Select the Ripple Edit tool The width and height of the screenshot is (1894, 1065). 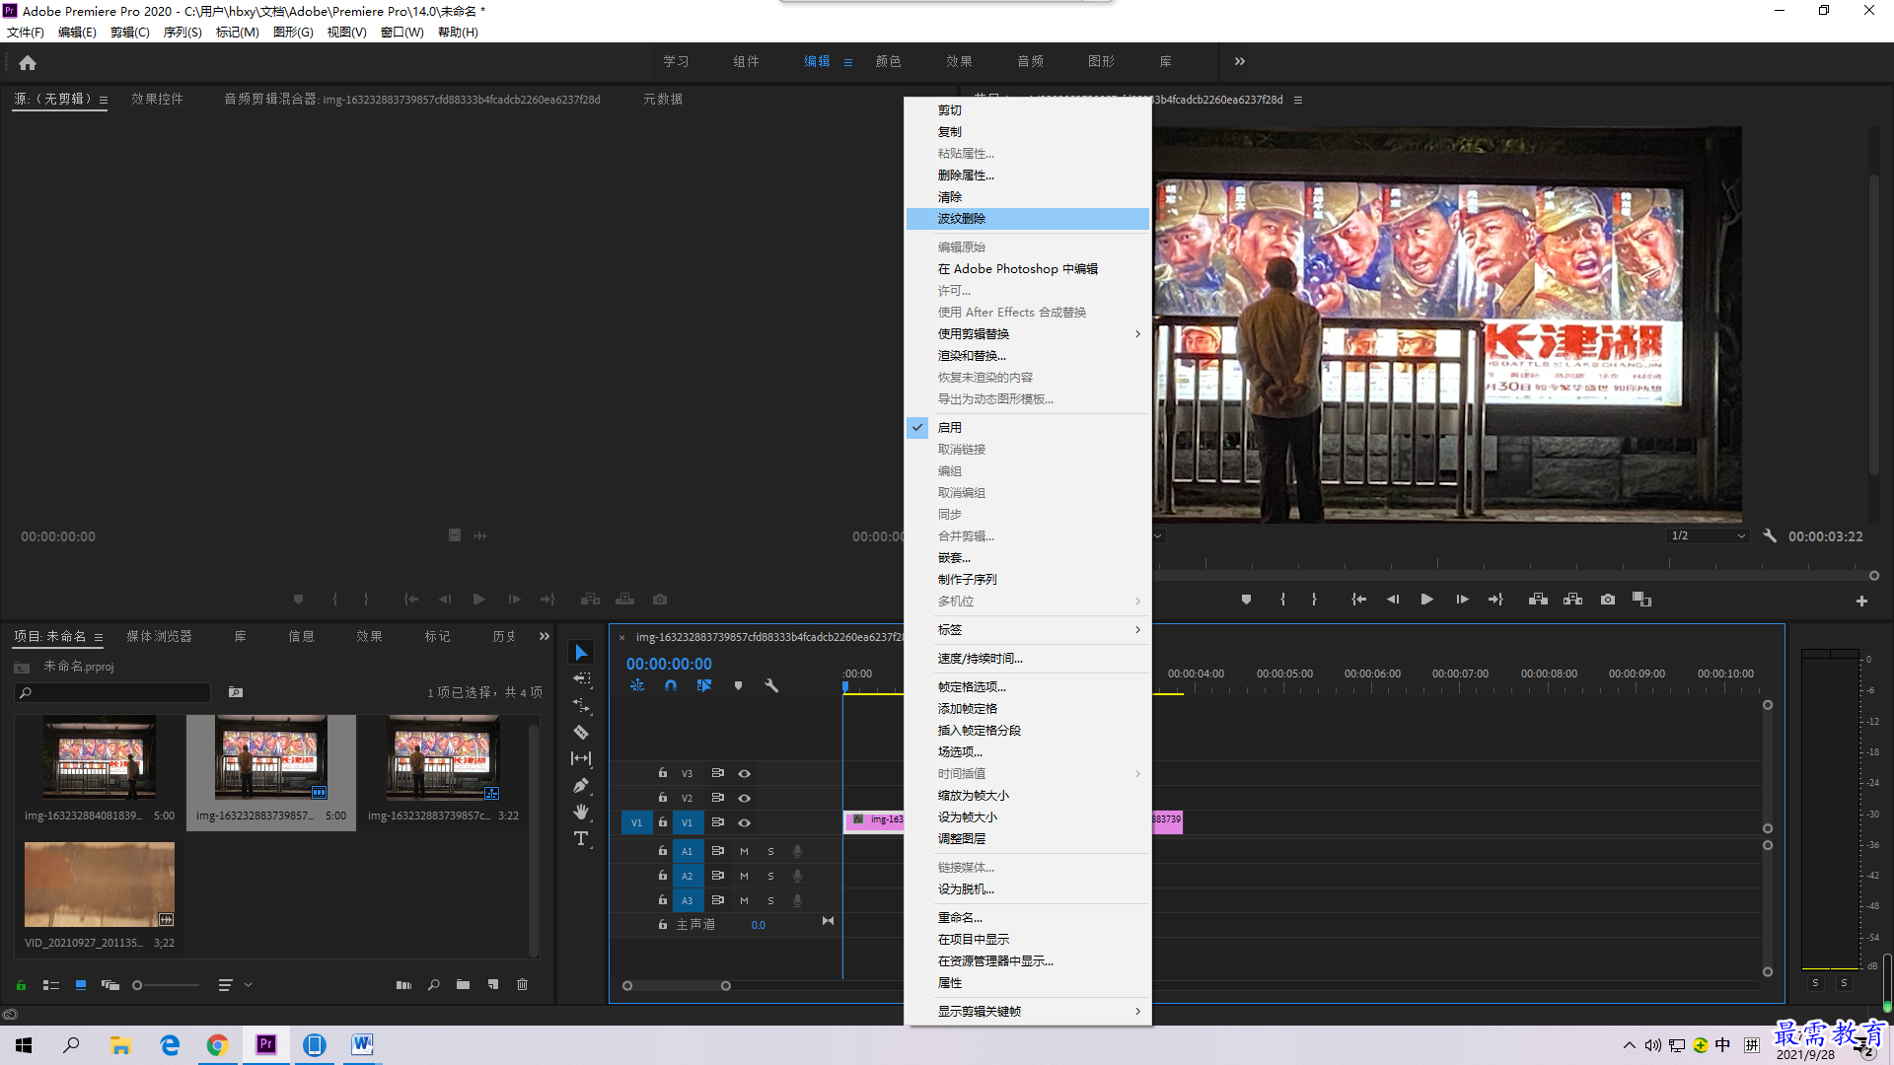[x=581, y=706]
